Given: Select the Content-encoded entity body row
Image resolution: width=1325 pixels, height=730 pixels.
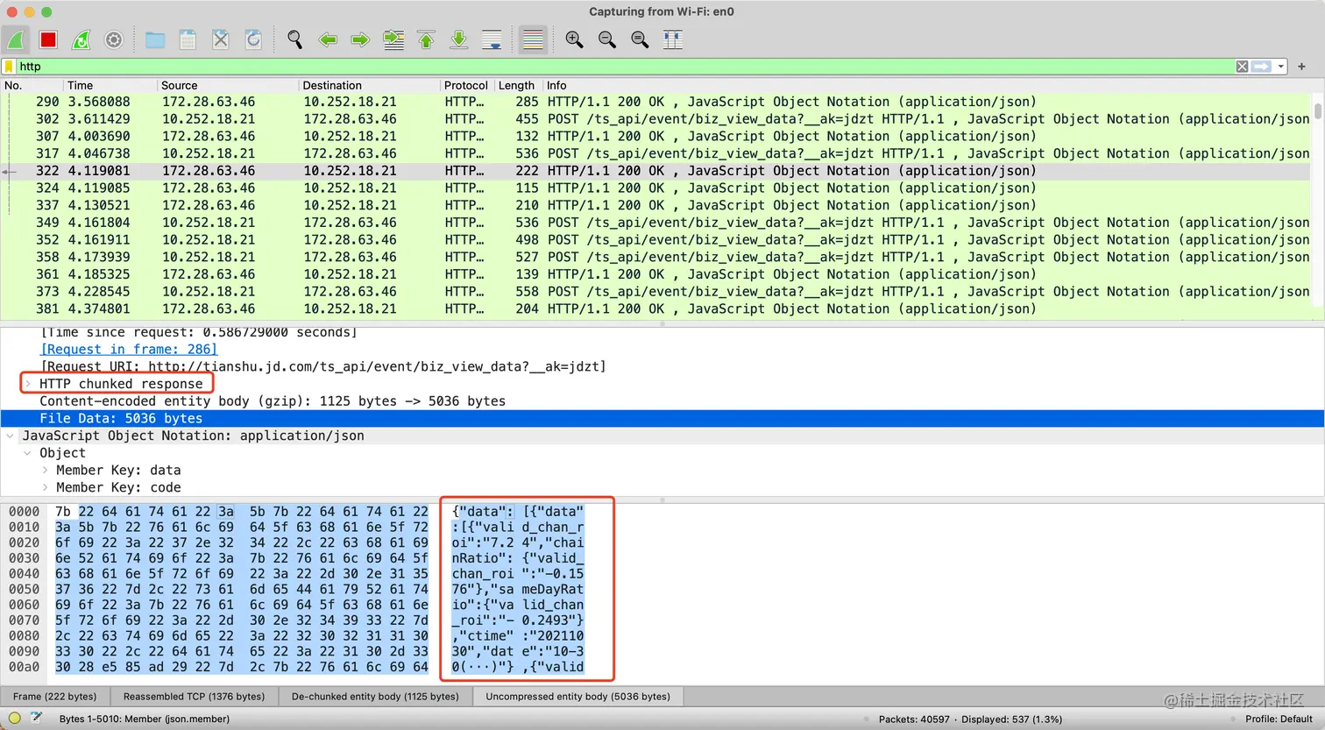Looking at the screenshot, I should click(662, 401).
